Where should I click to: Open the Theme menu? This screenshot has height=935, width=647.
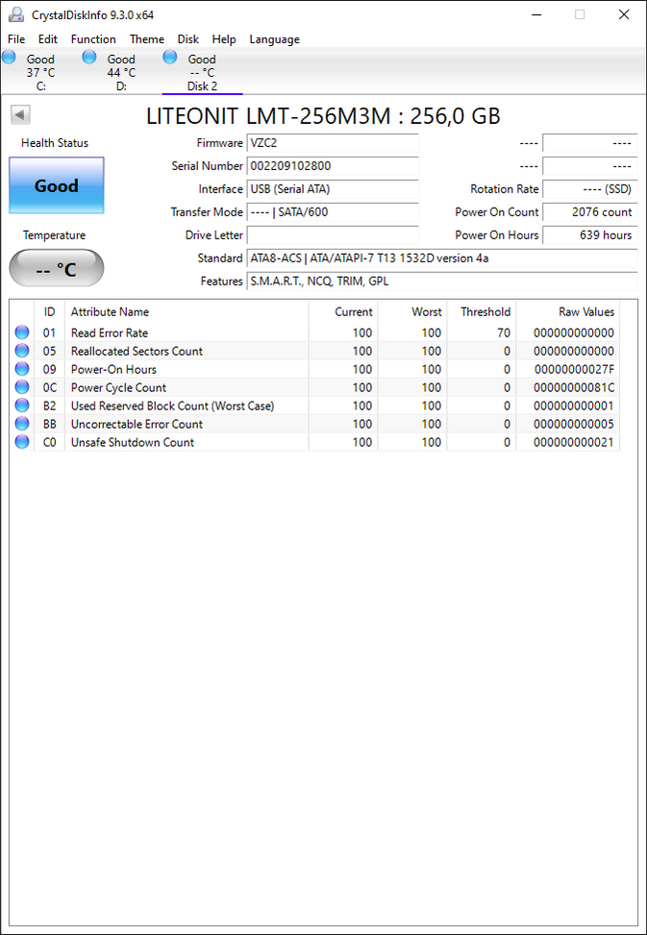146,39
